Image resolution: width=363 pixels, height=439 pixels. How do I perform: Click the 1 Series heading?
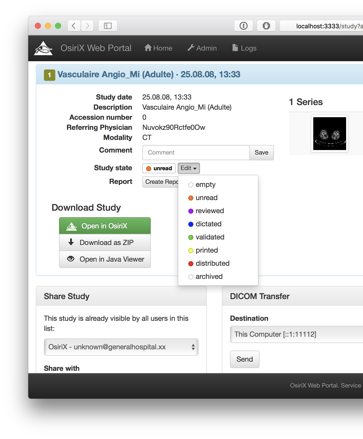coord(306,102)
